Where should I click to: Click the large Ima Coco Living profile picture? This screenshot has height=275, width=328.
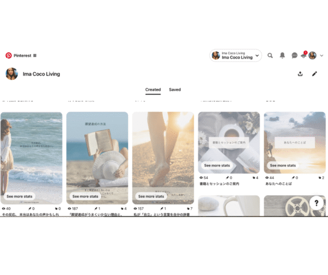tap(12, 74)
